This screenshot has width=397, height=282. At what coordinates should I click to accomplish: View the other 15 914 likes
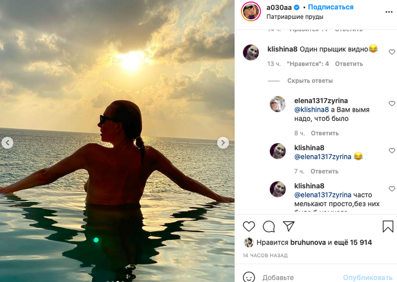[x=353, y=242]
